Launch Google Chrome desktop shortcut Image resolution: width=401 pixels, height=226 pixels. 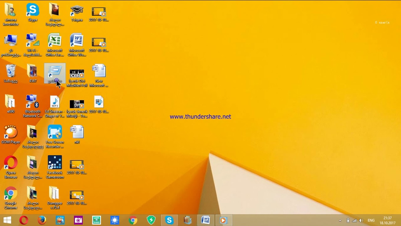pyautogui.click(x=11, y=198)
